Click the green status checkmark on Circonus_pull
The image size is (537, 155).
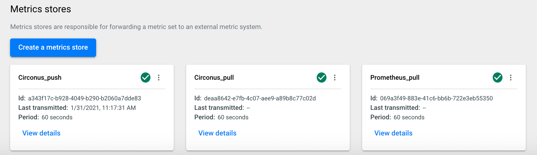322,77
